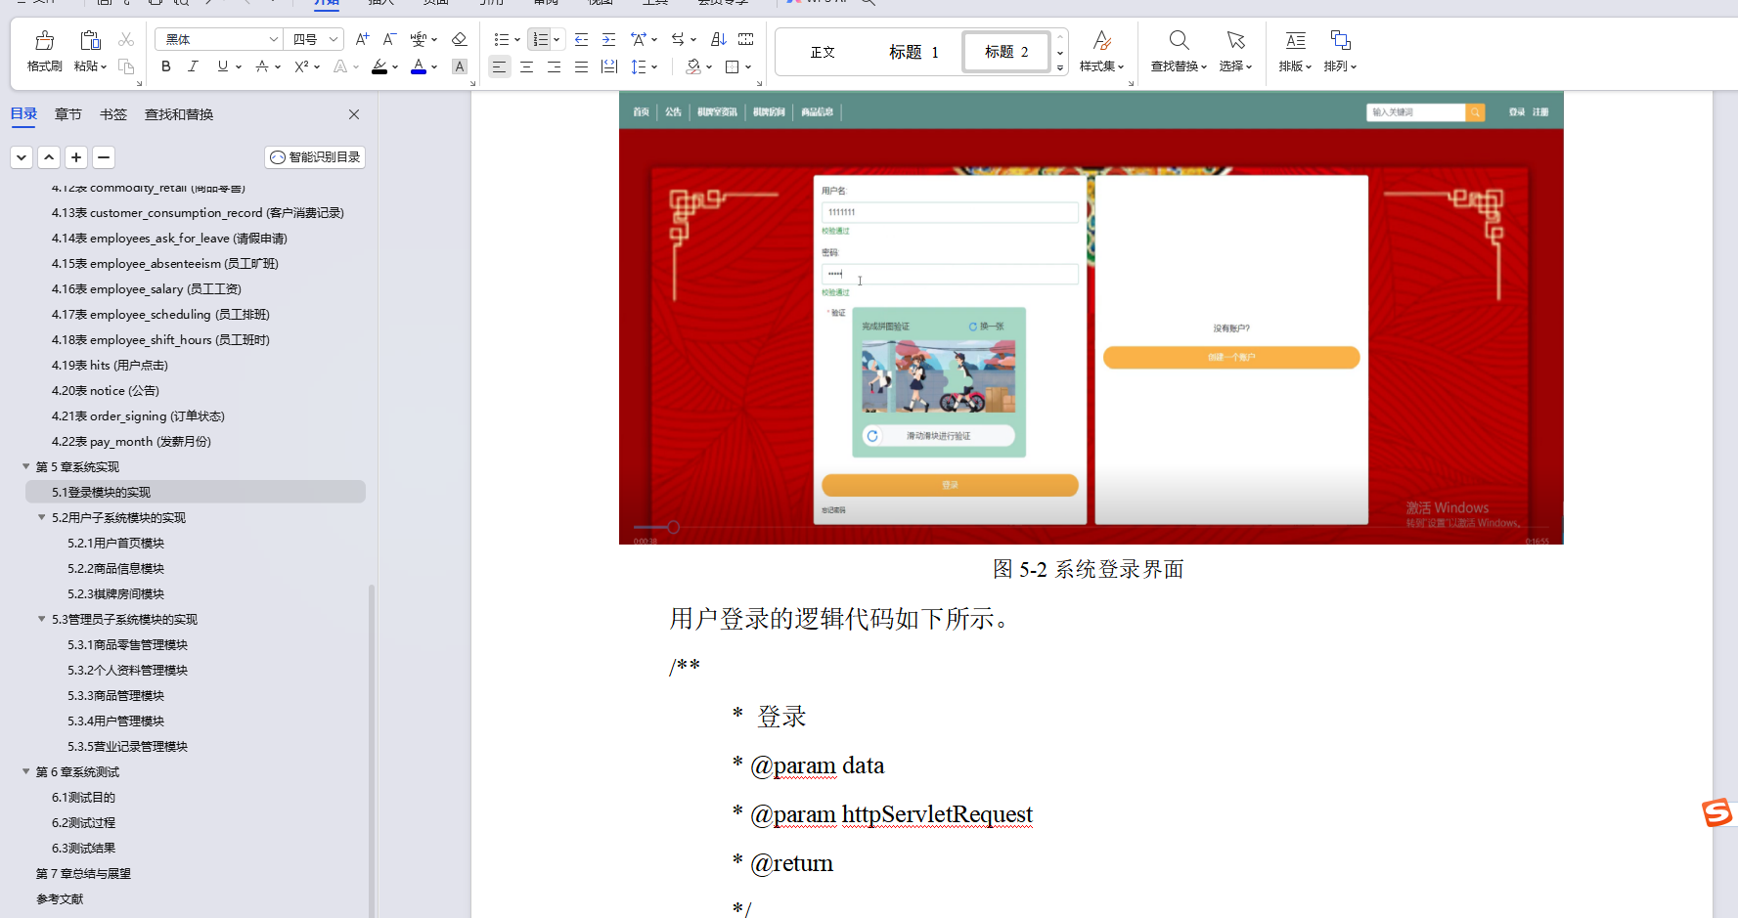Open the style set (样式集) panel
1738x918 pixels.
[1102, 51]
